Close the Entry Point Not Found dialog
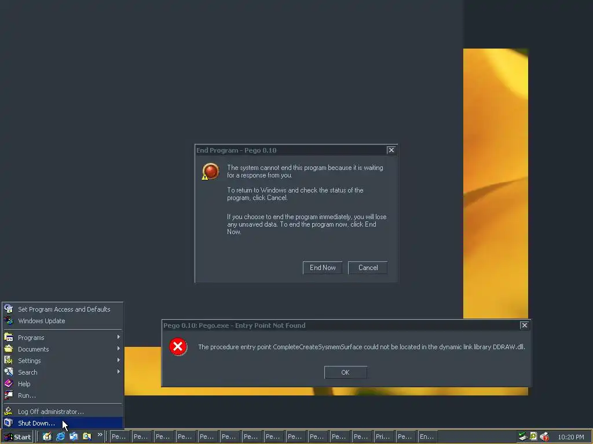 (524, 325)
